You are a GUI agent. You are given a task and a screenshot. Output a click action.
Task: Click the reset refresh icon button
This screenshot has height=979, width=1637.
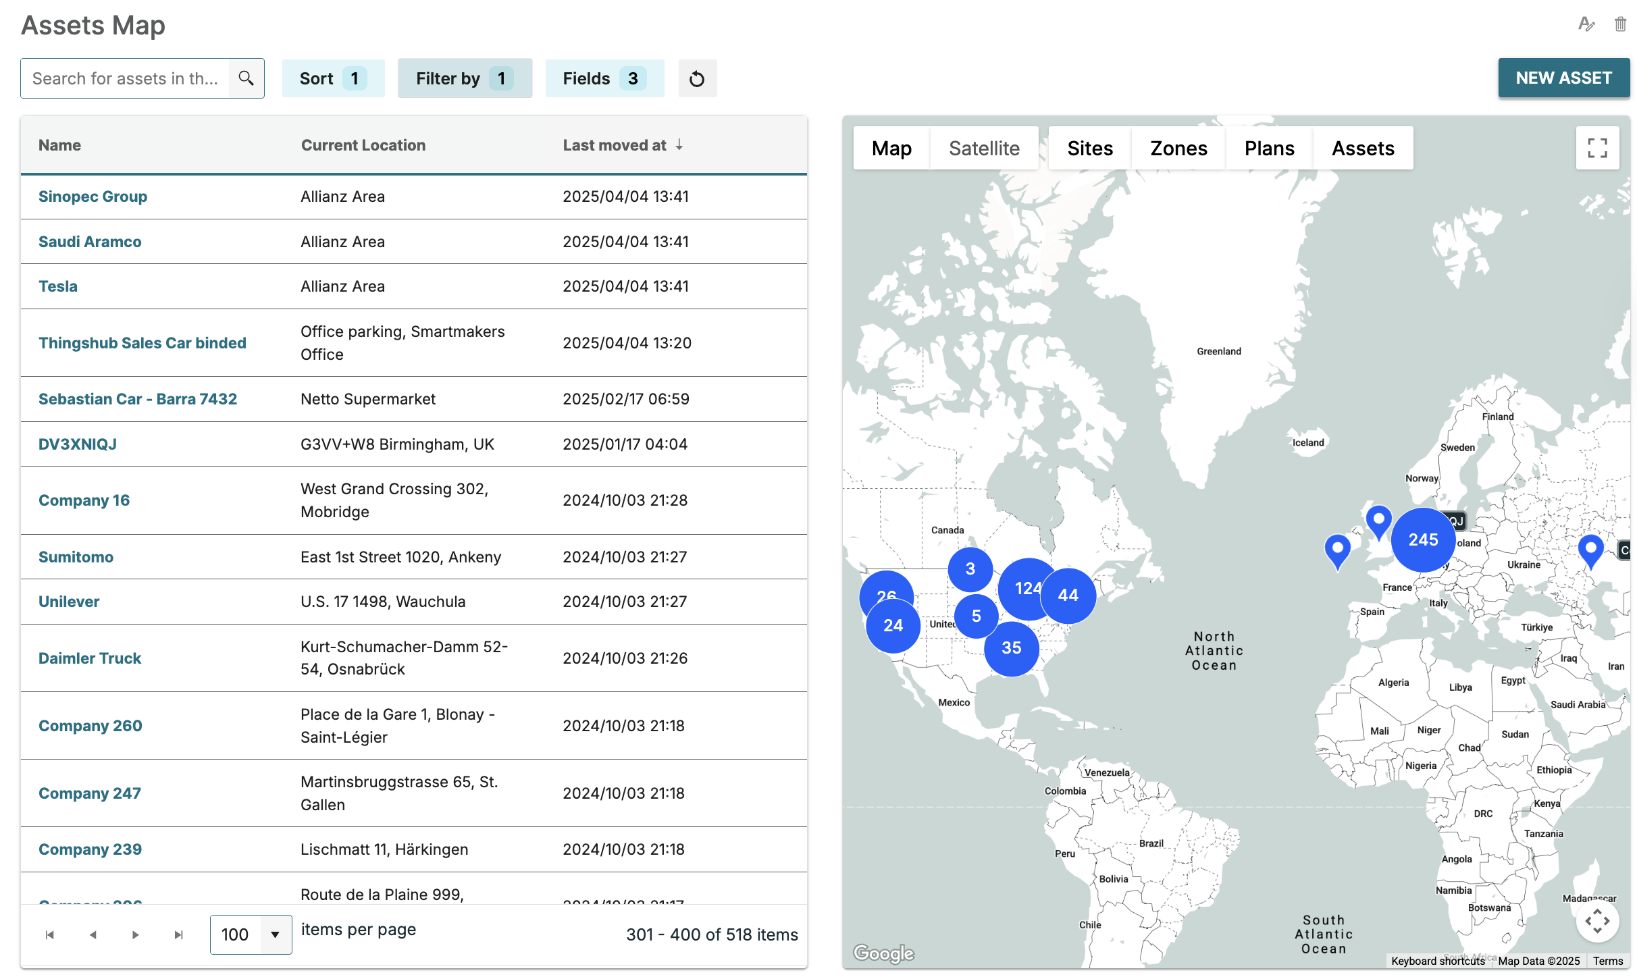tap(697, 79)
